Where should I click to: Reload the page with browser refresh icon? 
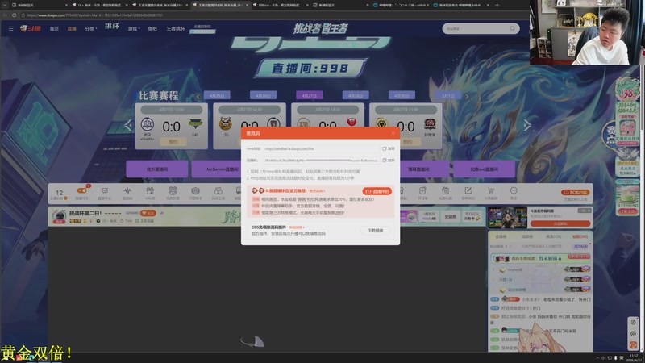(14, 15)
